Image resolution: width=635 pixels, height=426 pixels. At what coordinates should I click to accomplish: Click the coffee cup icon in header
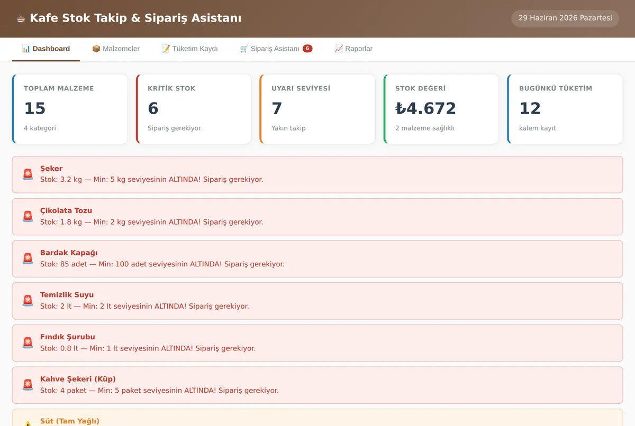tap(21, 18)
